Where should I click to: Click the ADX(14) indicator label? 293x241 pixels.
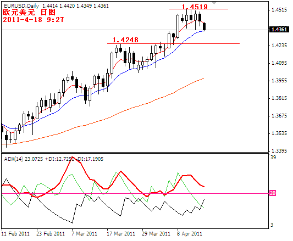(x=14, y=159)
